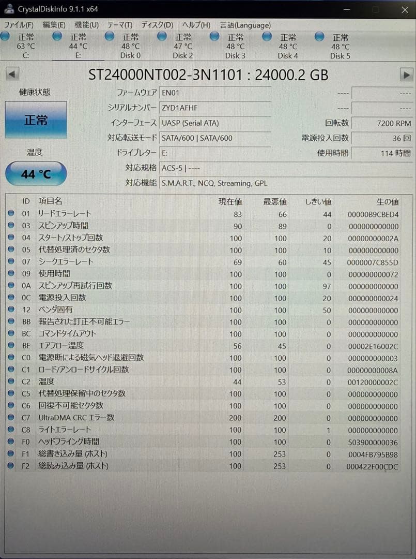Select the Disk 2 status indicator icon
The height and width of the screenshot is (559, 416).
tap(162, 37)
